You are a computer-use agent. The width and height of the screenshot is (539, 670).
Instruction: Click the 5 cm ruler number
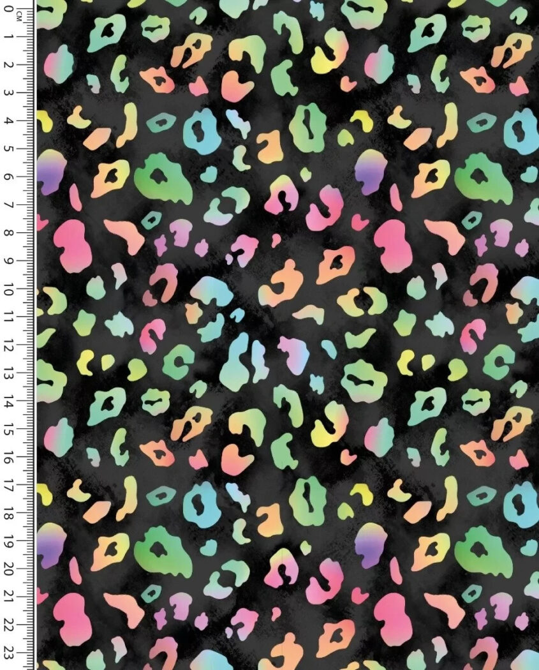click(10, 149)
